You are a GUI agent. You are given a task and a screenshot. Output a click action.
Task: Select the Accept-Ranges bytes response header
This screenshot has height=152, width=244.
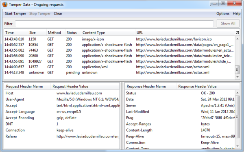180,124
